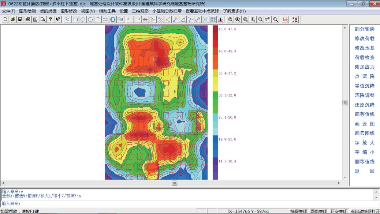The height and width of the screenshot is (214, 380).
Task: Click the 画云图 side panel button
Action: [x=364, y=124]
